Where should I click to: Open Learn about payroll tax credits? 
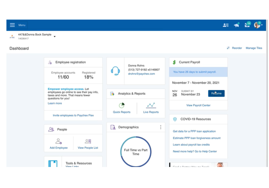coord(191,145)
